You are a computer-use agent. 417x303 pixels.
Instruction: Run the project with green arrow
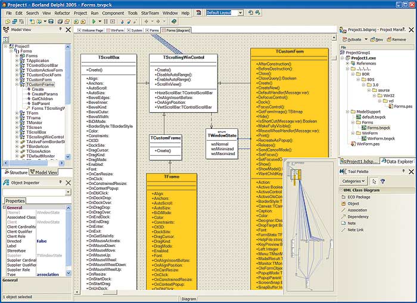tap(94, 21)
